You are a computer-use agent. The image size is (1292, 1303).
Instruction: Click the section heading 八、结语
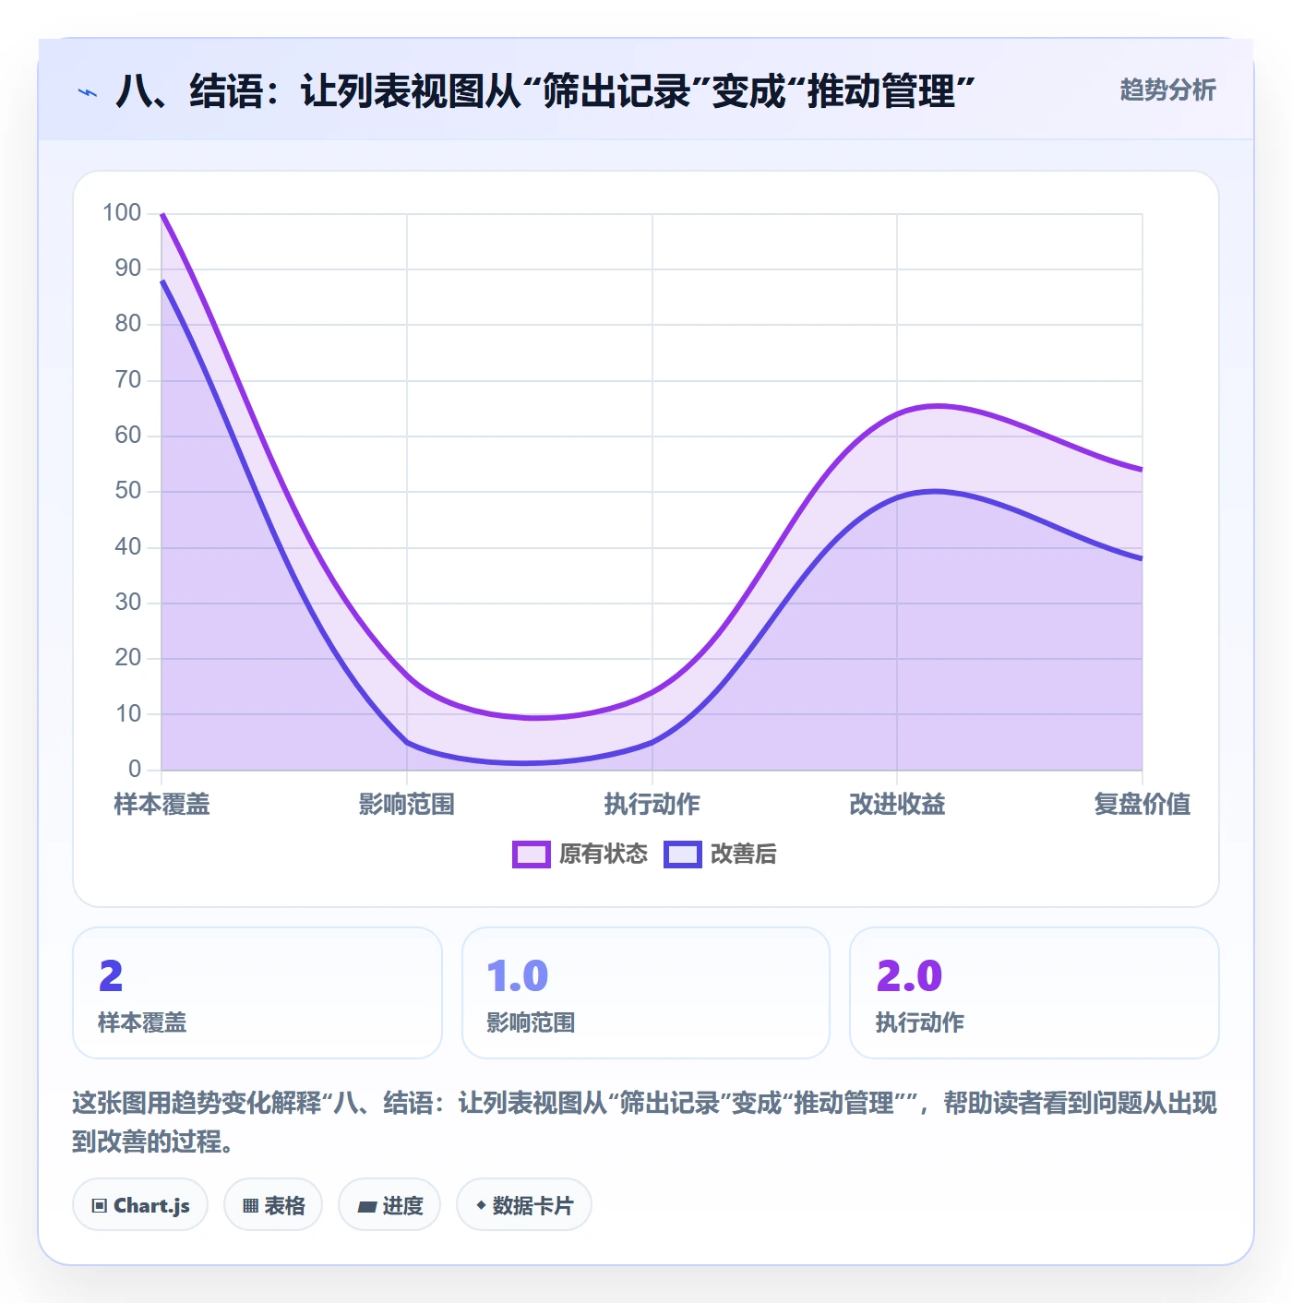[x=545, y=91]
